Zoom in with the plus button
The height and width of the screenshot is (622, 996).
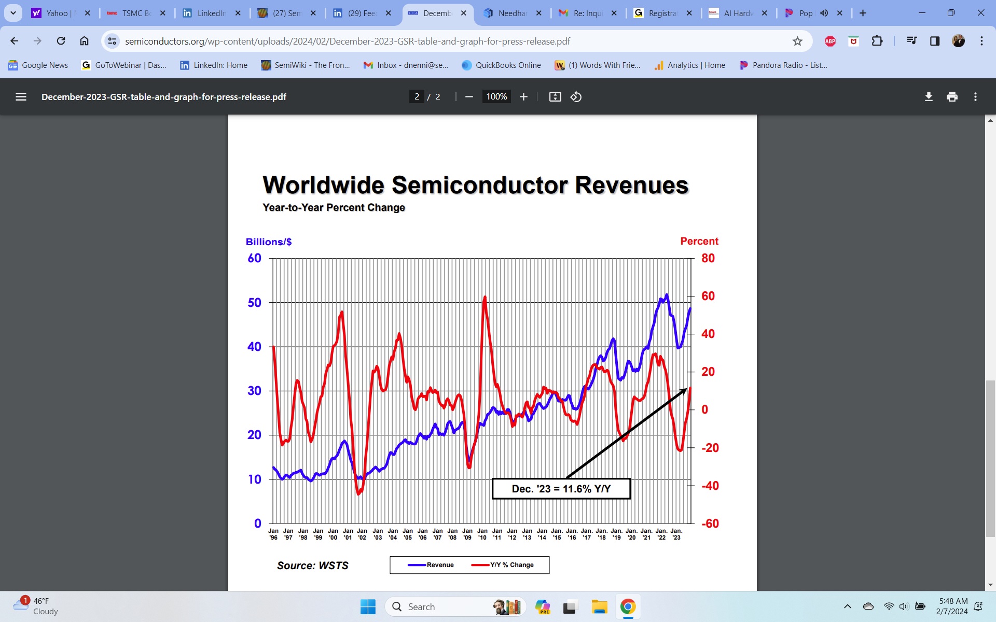point(523,96)
